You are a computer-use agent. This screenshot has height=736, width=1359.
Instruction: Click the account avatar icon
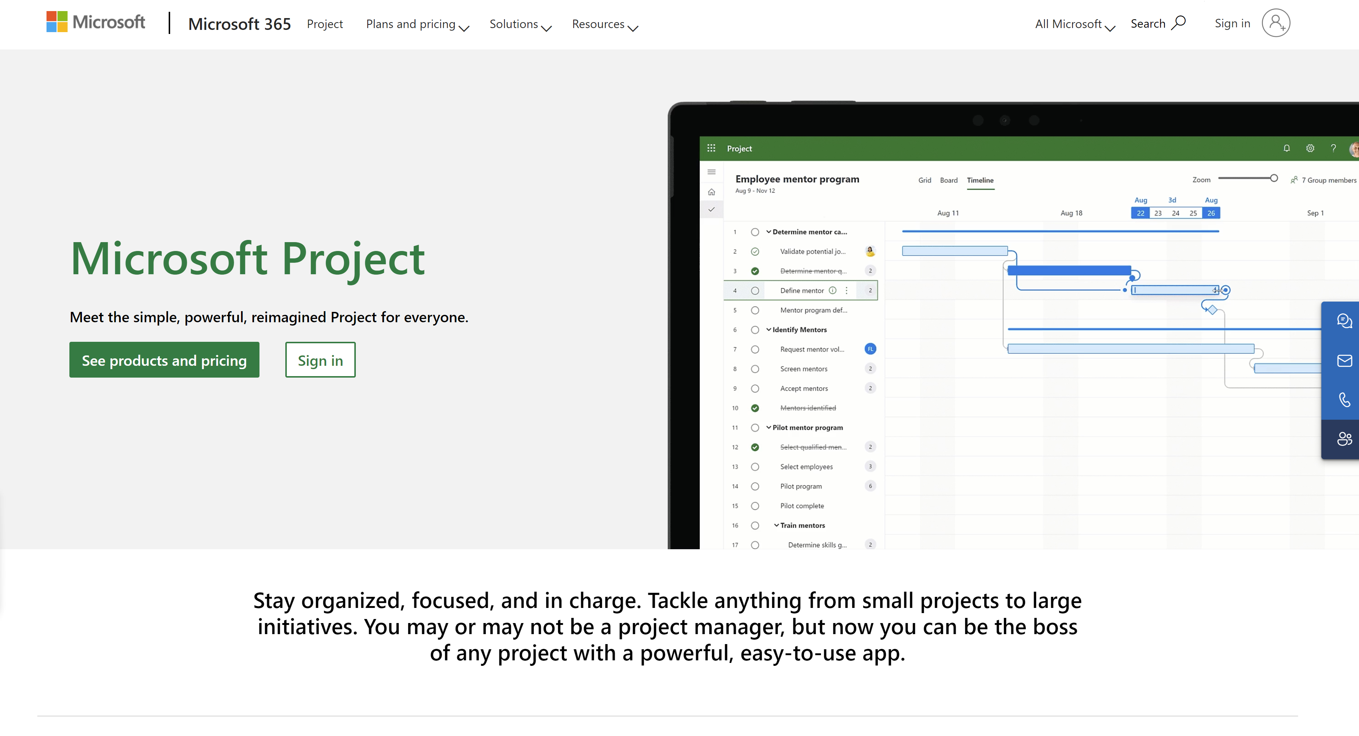tap(1276, 23)
